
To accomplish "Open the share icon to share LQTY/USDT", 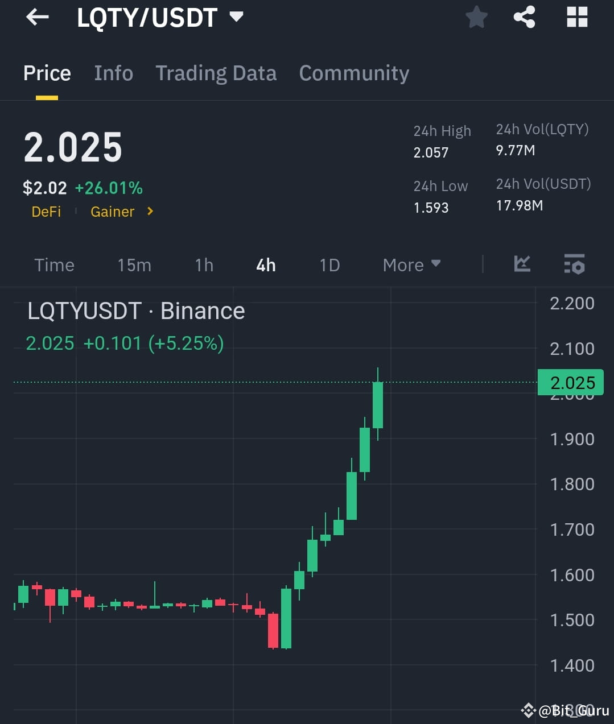I will pos(524,17).
